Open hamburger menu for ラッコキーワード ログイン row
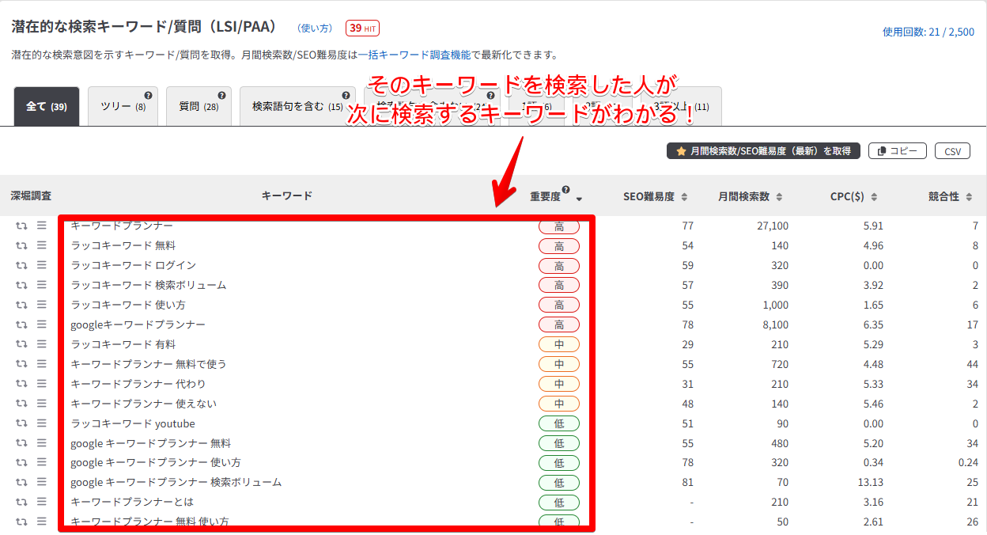Screen dimensions: 987x535 (42, 265)
